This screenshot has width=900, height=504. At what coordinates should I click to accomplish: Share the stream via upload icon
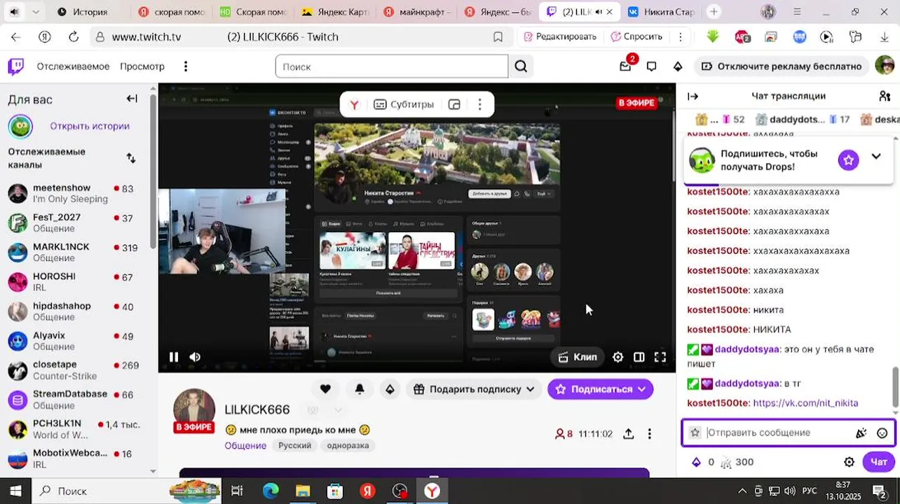click(628, 434)
